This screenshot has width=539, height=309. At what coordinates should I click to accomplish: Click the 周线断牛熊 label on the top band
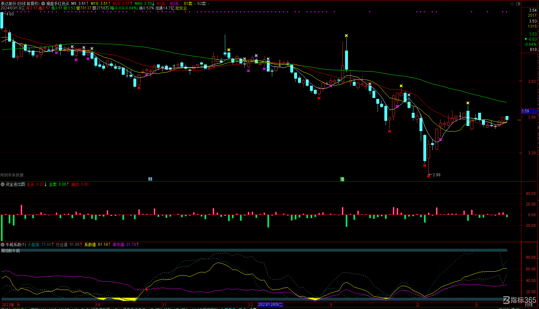[10, 250]
